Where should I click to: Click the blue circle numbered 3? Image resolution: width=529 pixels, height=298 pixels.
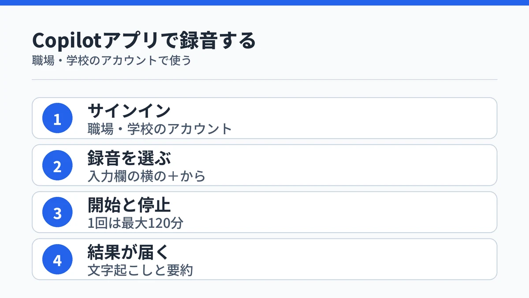(57, 212)
